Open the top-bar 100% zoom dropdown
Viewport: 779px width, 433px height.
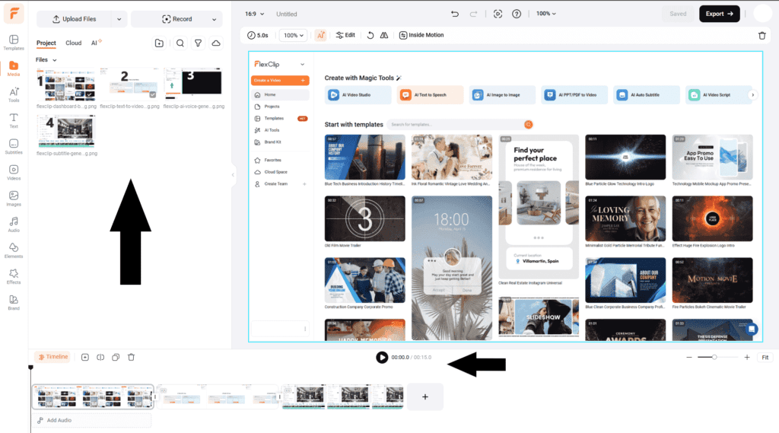546,14
